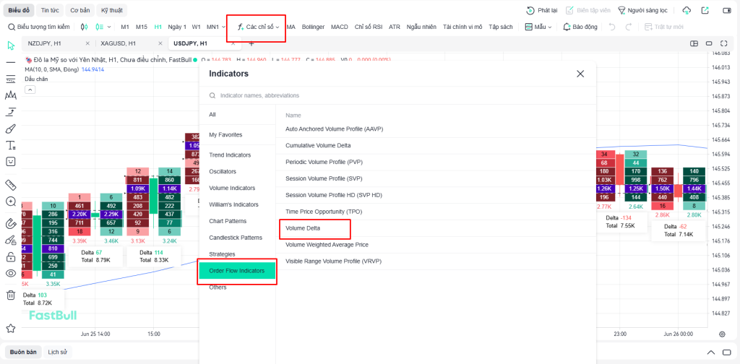Click the wide view rectangle icon
This screenshot has width=740, height=364.
click(709, 43)
